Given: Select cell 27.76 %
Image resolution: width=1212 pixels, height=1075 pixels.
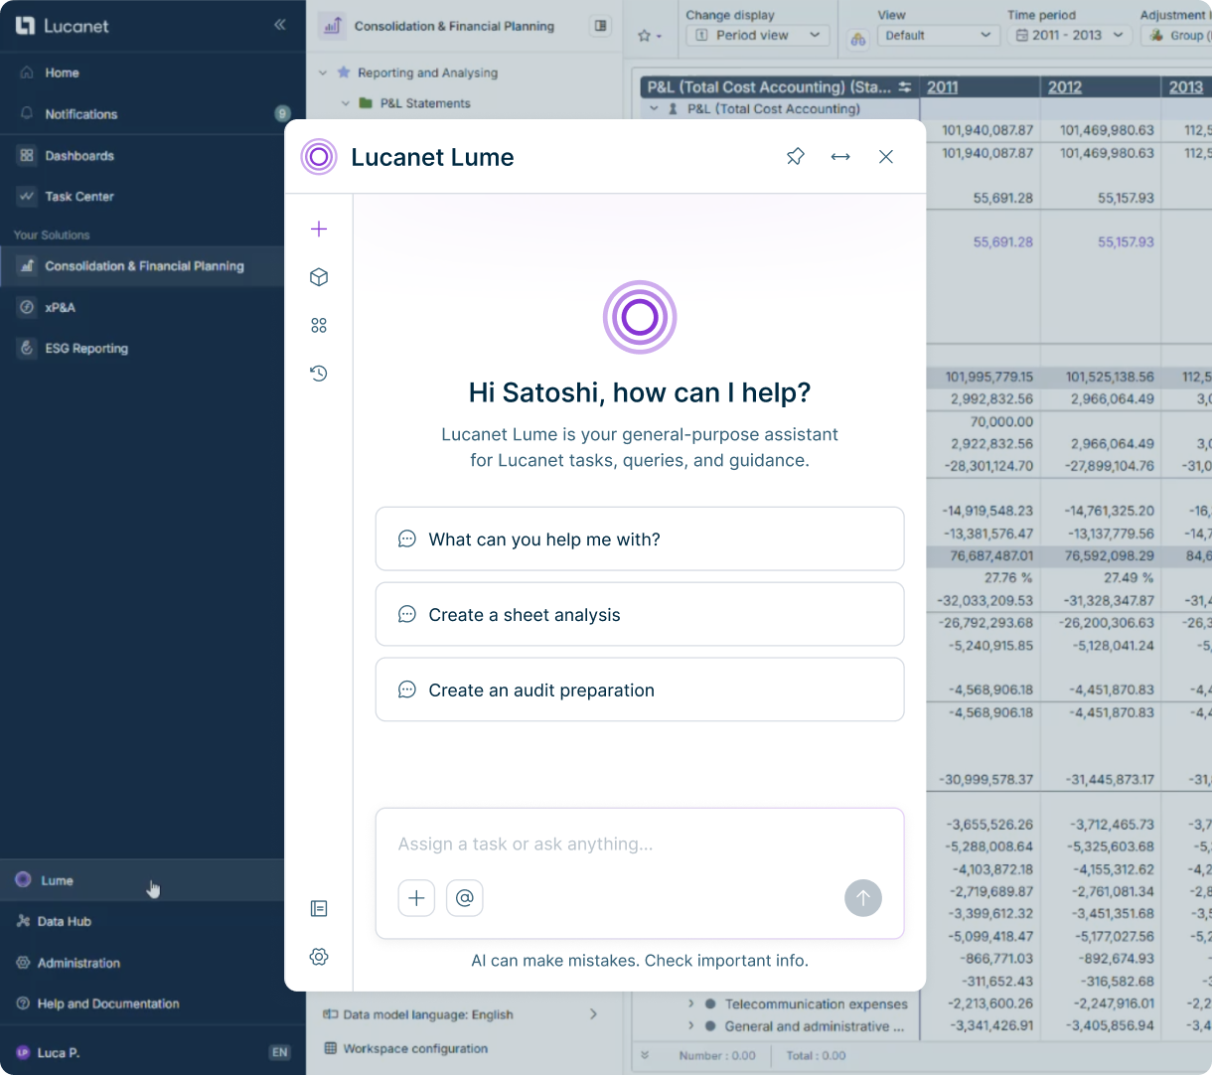Looking at the screenshot, I should tap(1007, 577).
